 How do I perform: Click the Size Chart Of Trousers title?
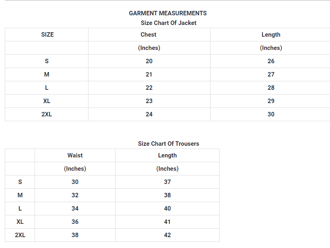pyautogui.click(x=169, y=144)
